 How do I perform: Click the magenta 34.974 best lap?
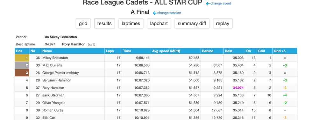[x=238, y=88]
